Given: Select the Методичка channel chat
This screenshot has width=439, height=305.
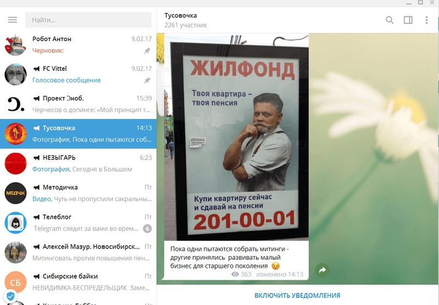Looking at the screenshot, I should click(78, 193).
